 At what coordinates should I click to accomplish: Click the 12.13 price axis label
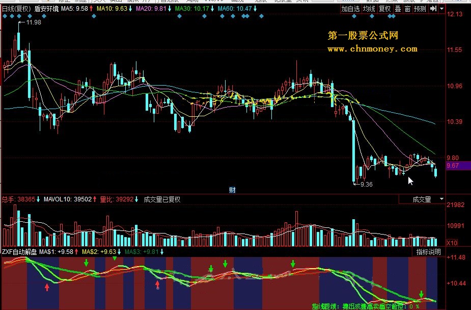455,14
